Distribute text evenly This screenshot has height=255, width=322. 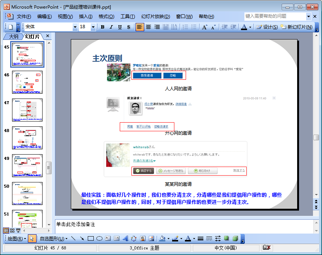165,27
